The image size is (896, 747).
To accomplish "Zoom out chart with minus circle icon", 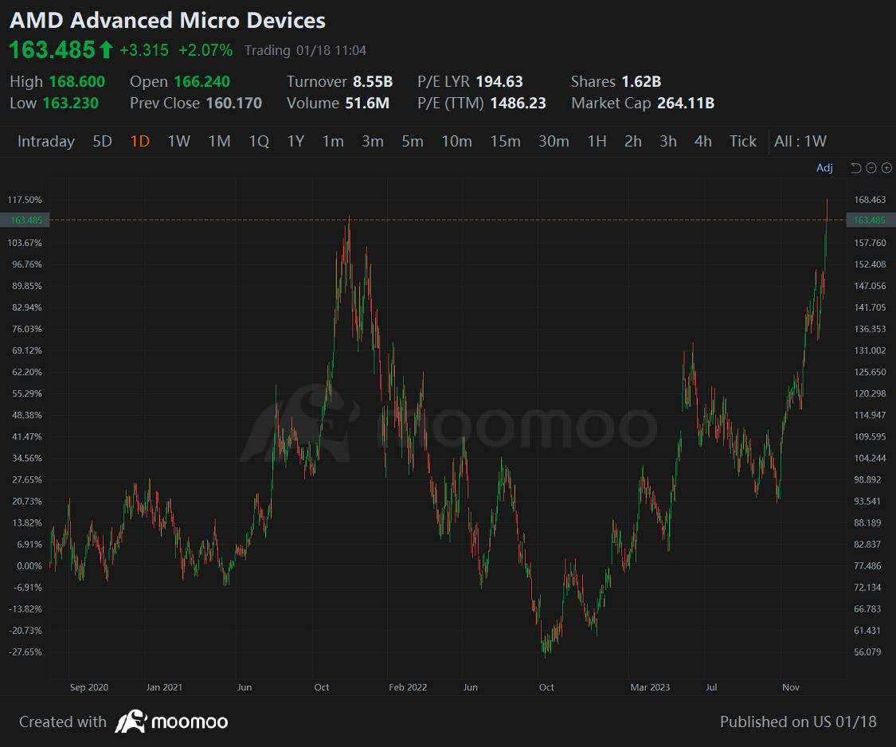I will pos(871,168).
